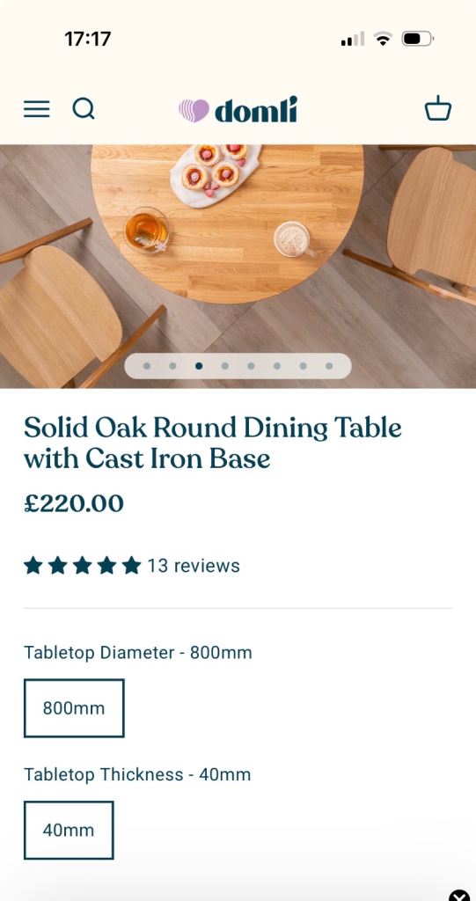The width and height of the screenshot is (476, 901).
Task: Tap the search magnifier icon
Action: click(84, 108)
